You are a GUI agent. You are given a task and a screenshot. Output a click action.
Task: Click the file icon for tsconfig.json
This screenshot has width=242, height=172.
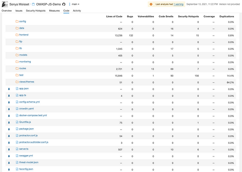click(17, 169)
